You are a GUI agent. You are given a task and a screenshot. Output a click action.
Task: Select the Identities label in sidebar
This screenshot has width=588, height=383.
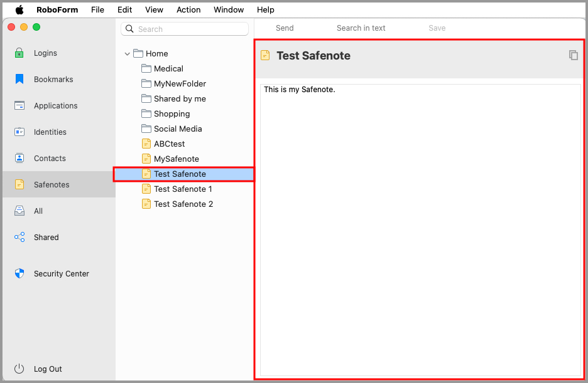[50, 132]
